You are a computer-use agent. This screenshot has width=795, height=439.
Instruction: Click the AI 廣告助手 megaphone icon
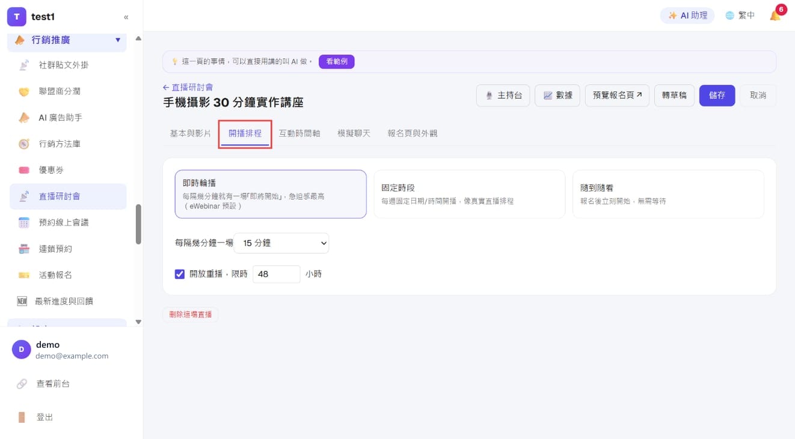pyautogui.click(x=24, y=118)
